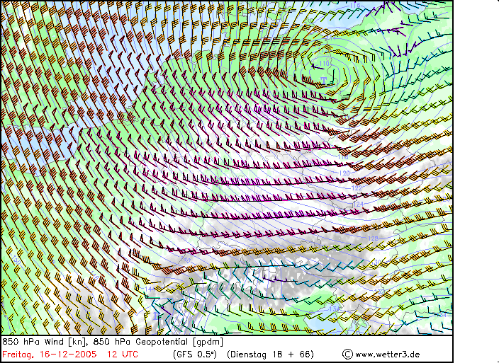
Task: Click the red date text "Freitag, 16-12-2005 12 UTC"
Action: click(x=70, y=355)
